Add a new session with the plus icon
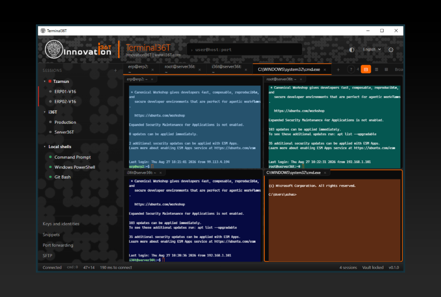441x297 pixels. 116,70
